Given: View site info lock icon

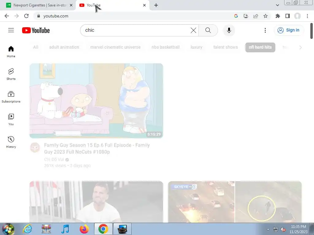Looking at the screenshot, I should click(39, 16).
